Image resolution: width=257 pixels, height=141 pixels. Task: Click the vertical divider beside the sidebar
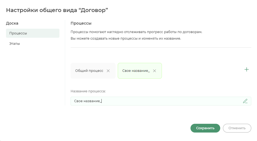[65, 63]
